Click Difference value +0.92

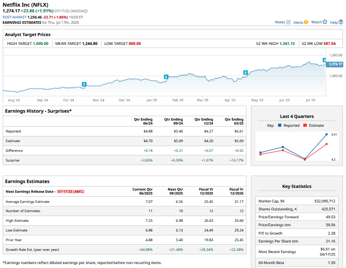tap(239, 151)
